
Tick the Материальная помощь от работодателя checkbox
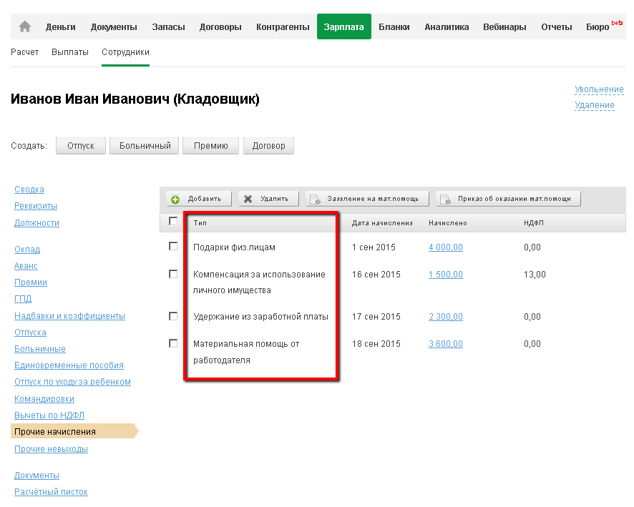tap(173, 343)
